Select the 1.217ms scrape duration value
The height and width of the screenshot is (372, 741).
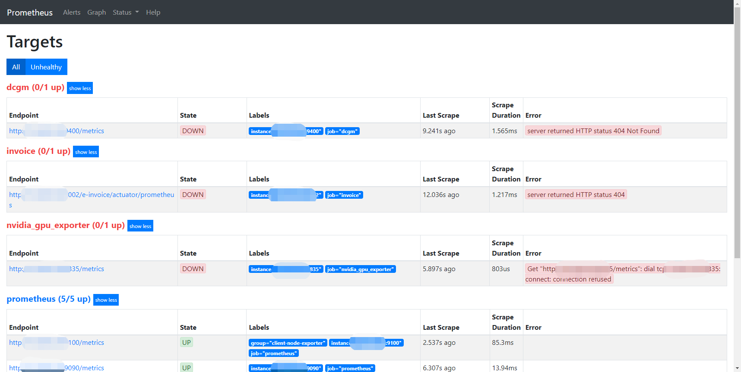504,195
